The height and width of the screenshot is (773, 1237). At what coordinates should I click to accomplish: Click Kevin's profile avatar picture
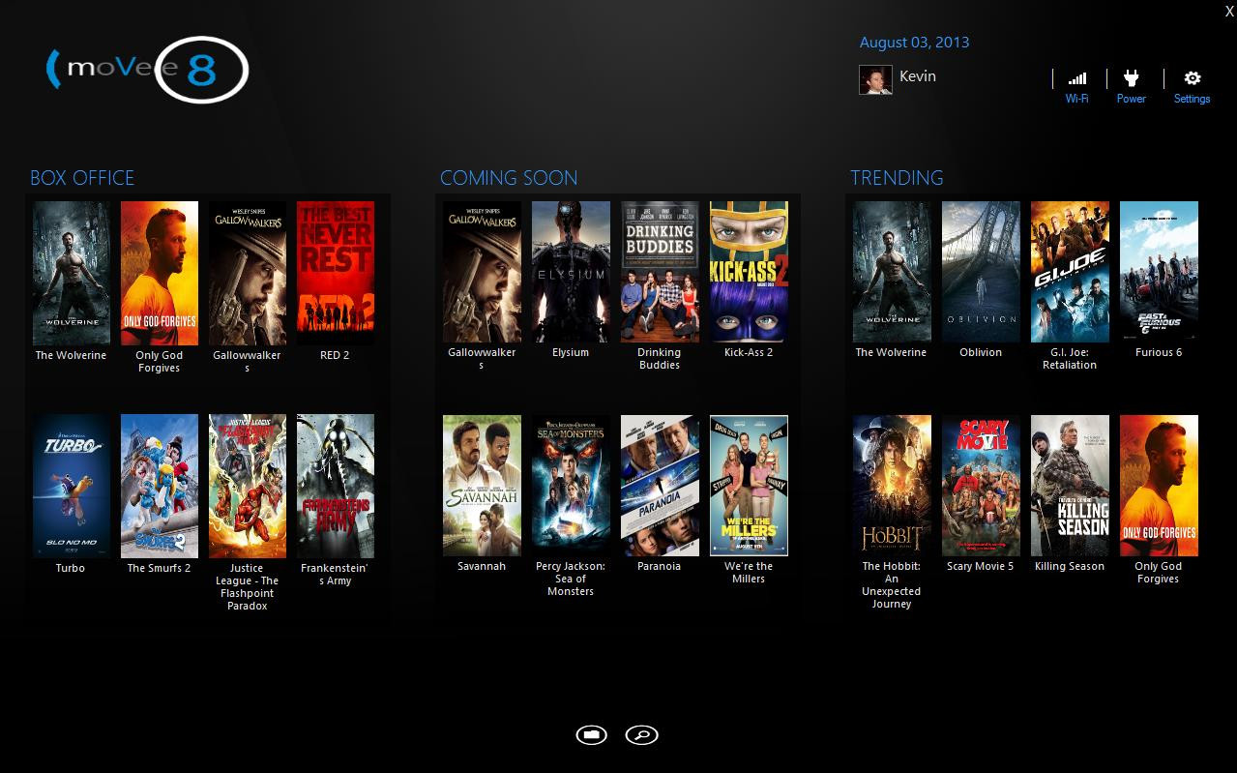[x=875, y=79]
